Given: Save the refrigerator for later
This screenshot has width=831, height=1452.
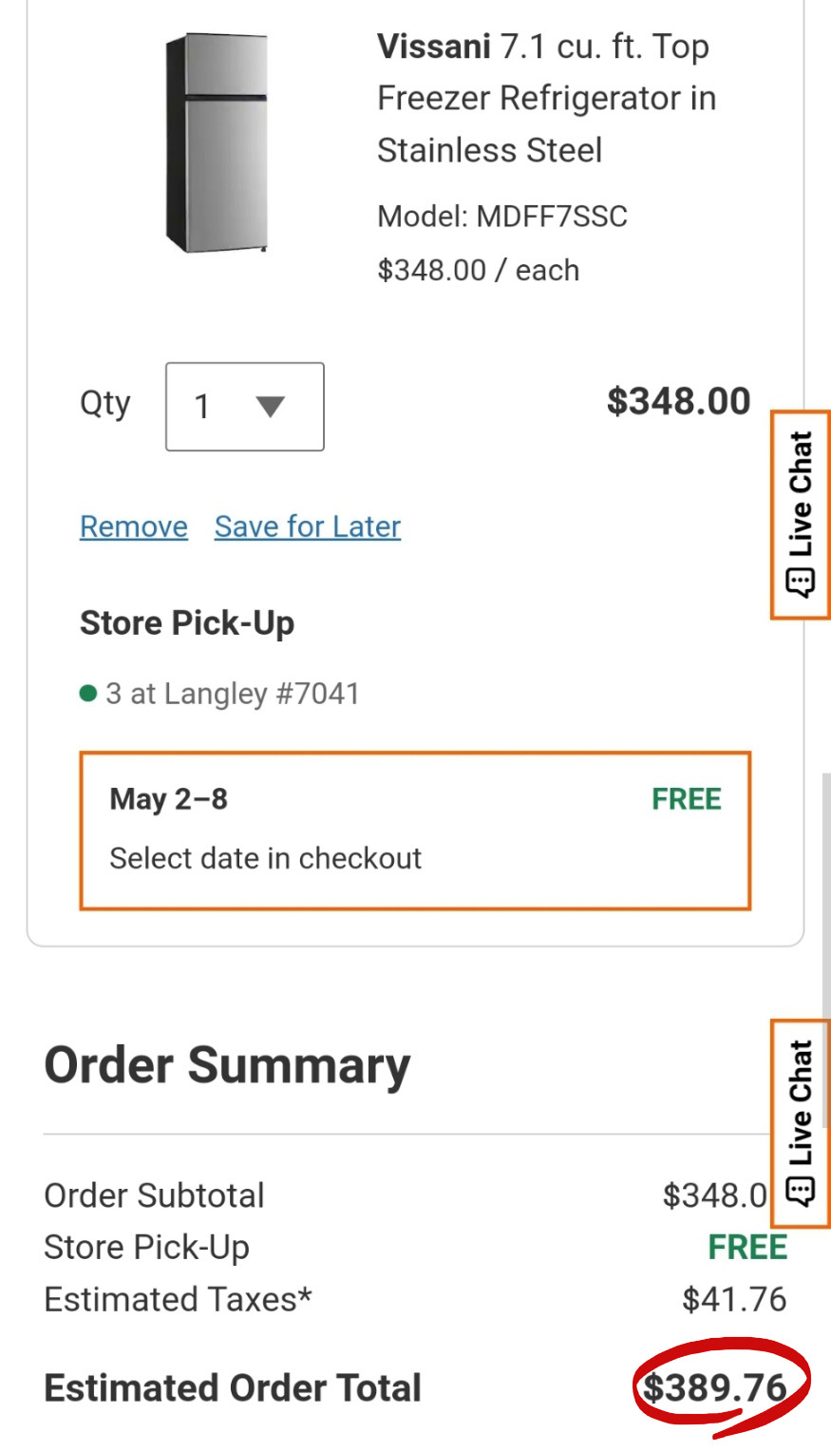Looking at the screenshot, I should pyautogui.click(x=308, y=526).
